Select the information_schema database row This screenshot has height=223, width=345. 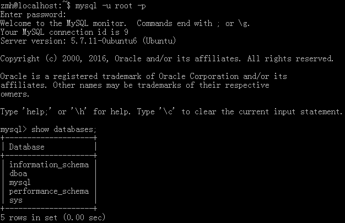[x=49, y=164]
